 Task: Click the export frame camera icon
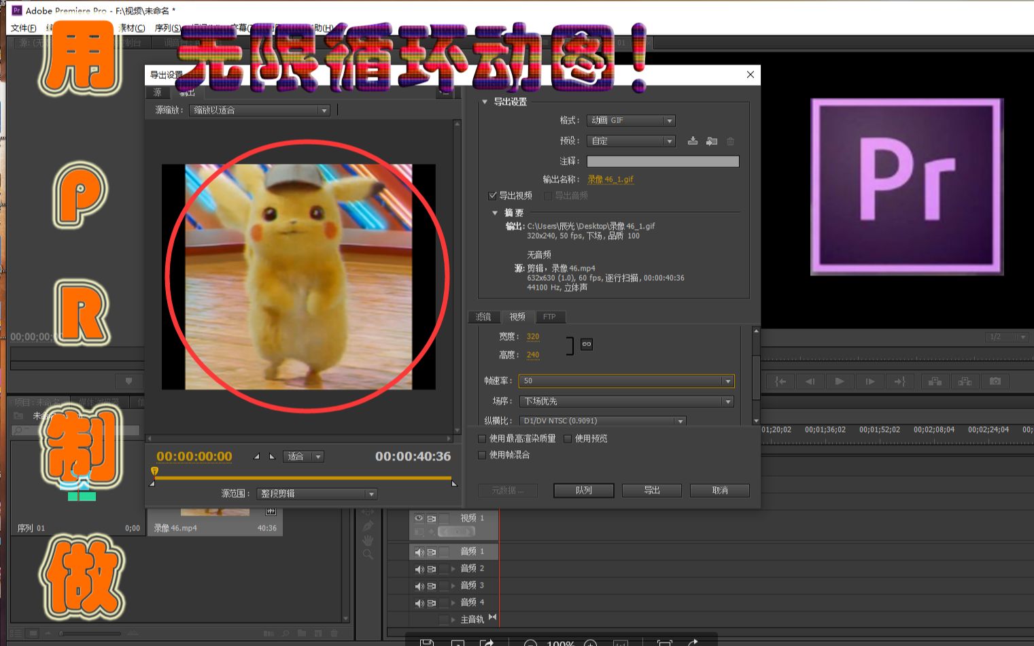click(995, 381)
